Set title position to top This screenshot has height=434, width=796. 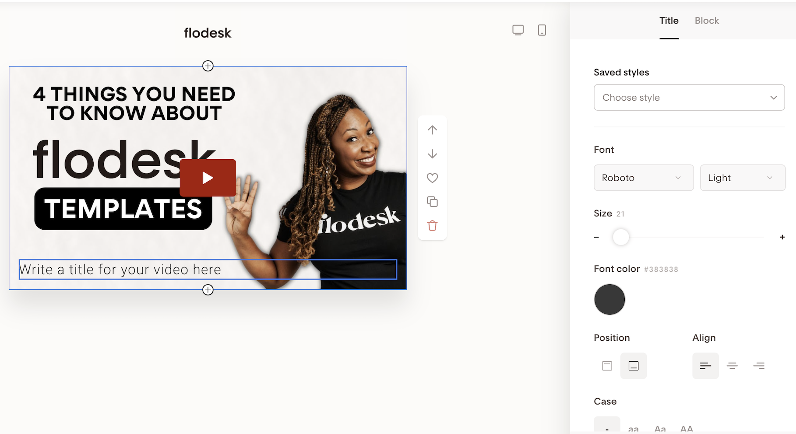pyautogui.click(x=607, y=366)
